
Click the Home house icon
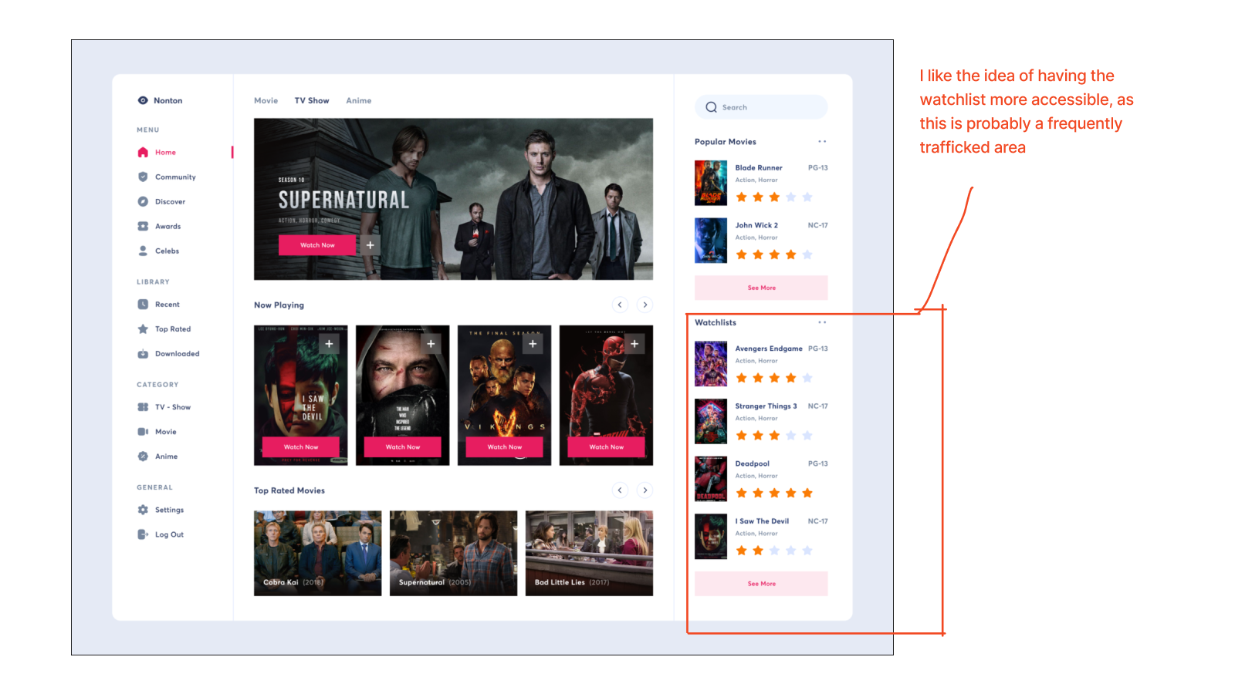click(143, 152)
